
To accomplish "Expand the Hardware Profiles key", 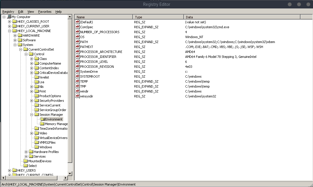I will pos(26,152).
